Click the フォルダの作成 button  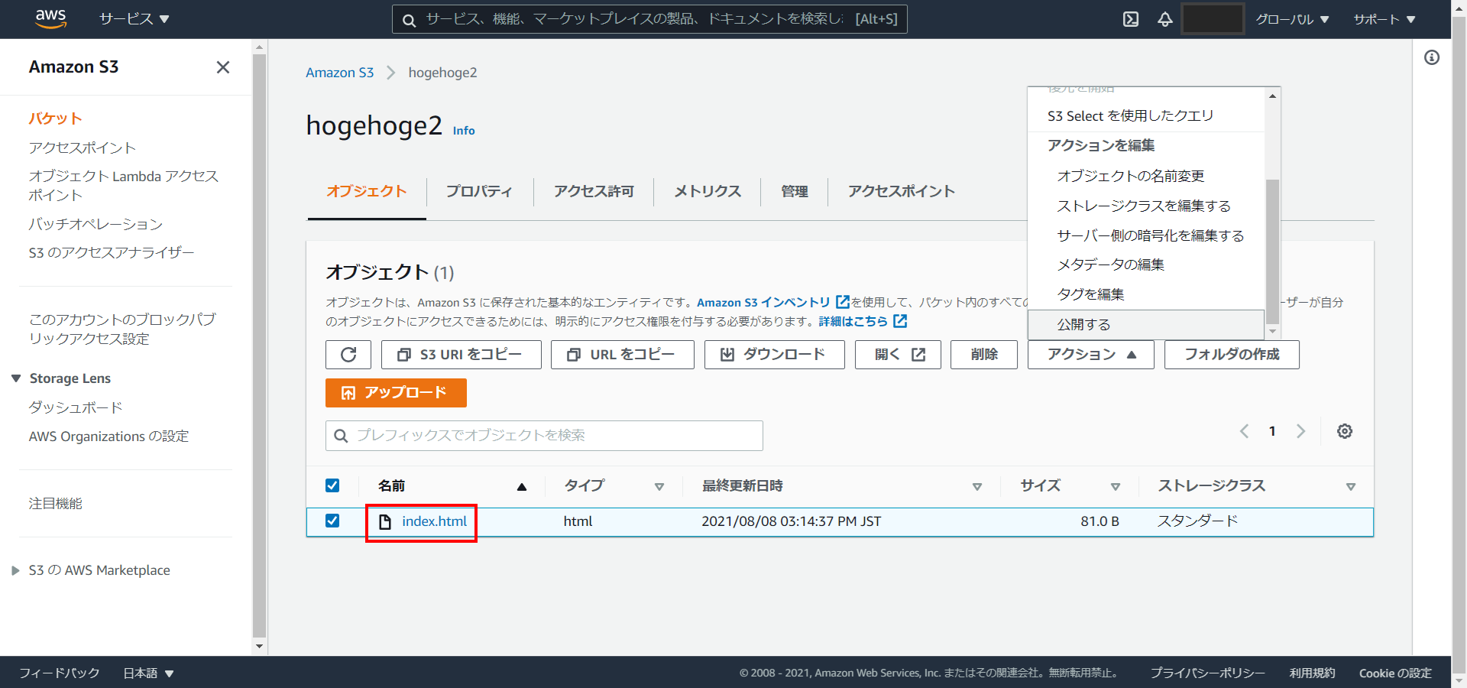click(1232, 355)
